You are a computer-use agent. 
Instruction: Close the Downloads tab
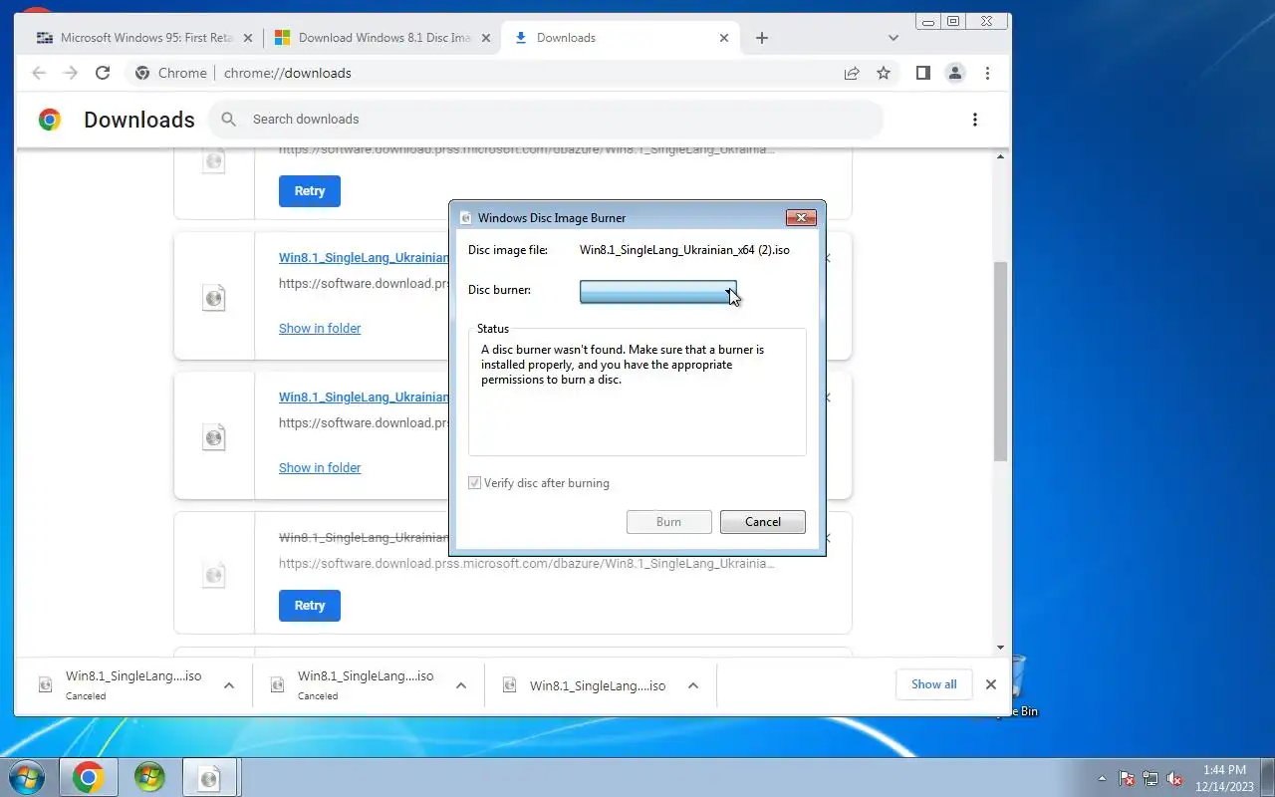724,38
